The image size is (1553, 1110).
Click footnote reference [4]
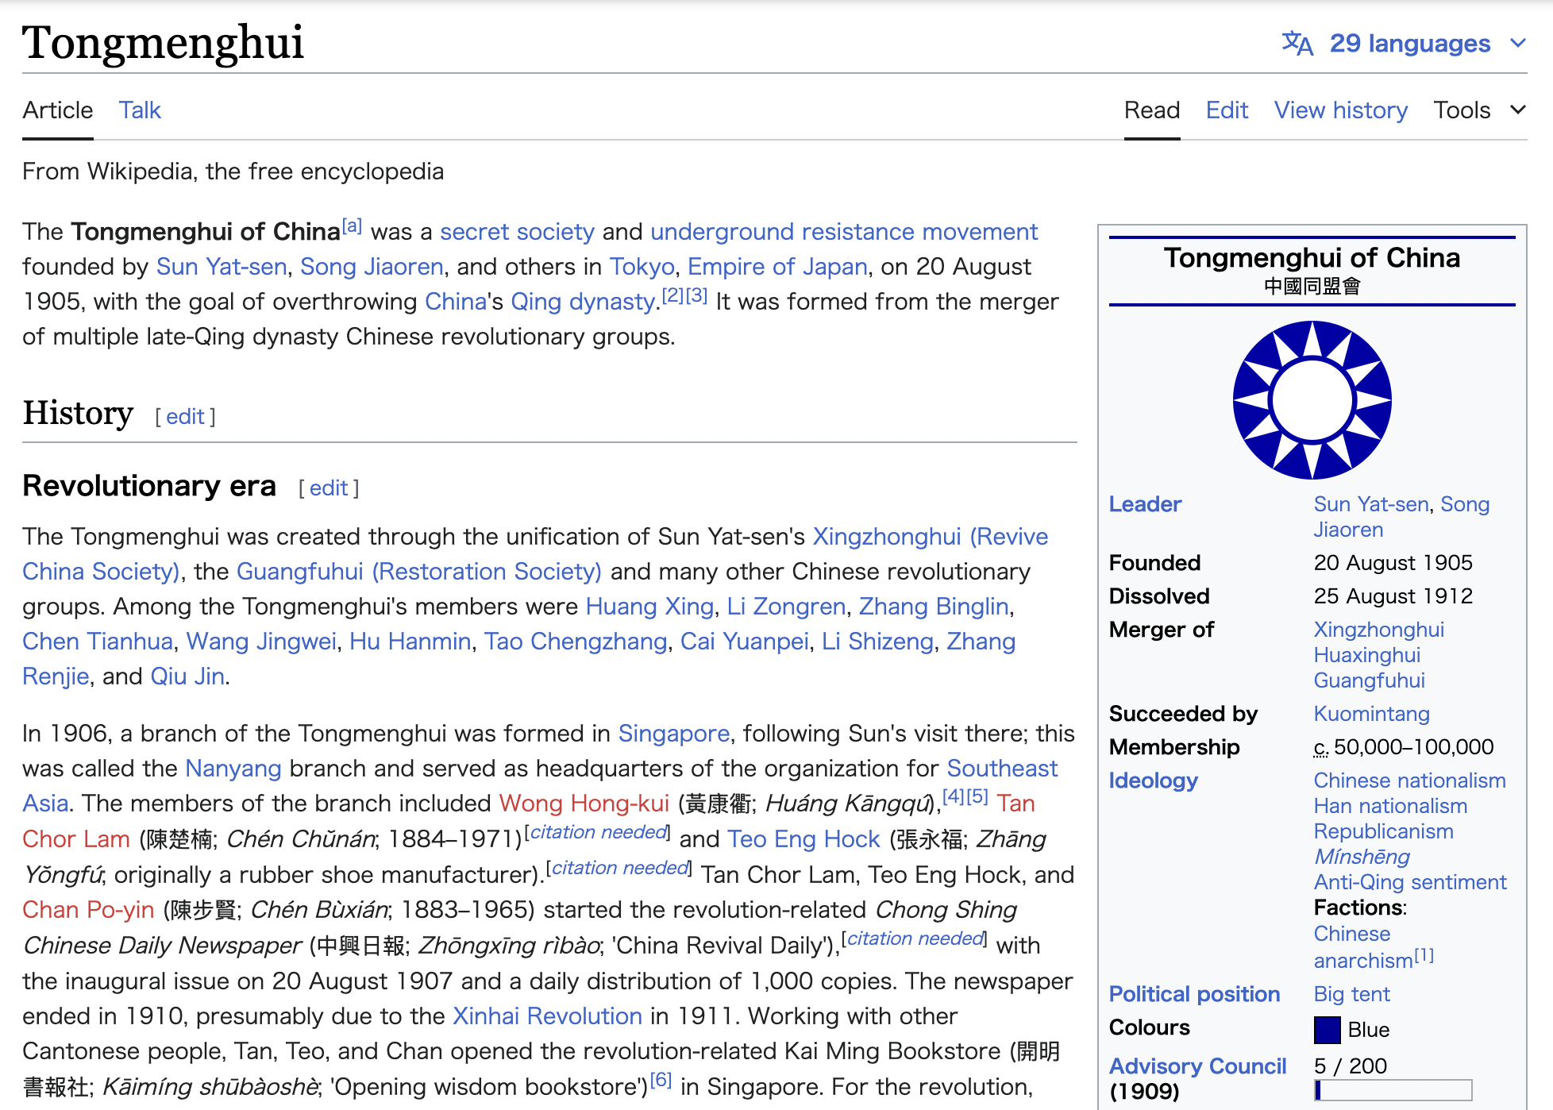tap(953, 796)
